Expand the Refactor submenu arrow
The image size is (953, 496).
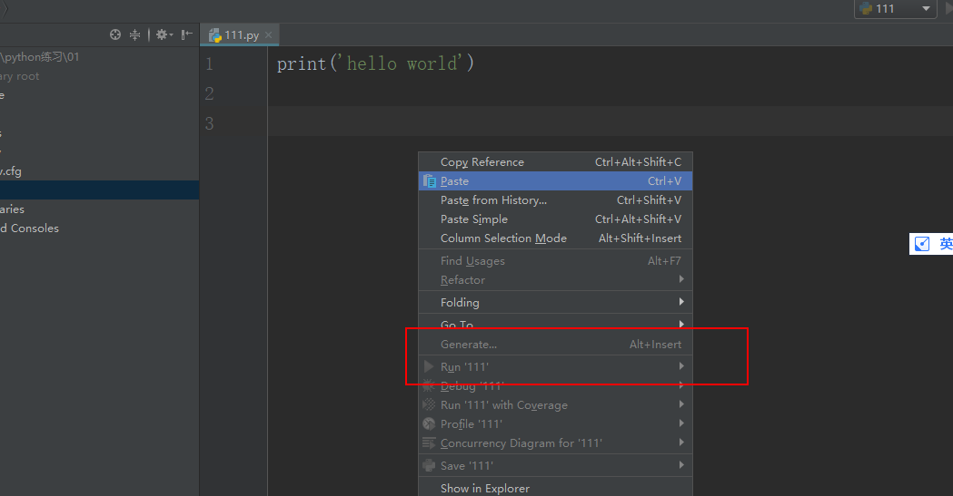pyautogui.click(x=681, y=279)
